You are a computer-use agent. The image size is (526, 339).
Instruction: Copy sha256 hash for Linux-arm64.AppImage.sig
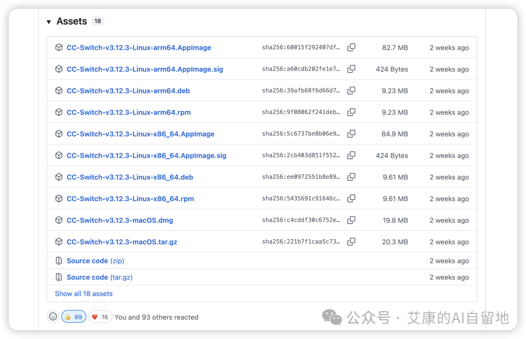tap(351, 69)
